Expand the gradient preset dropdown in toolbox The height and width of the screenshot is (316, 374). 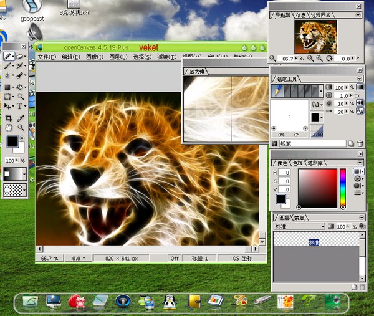click(x=24, y=174)
